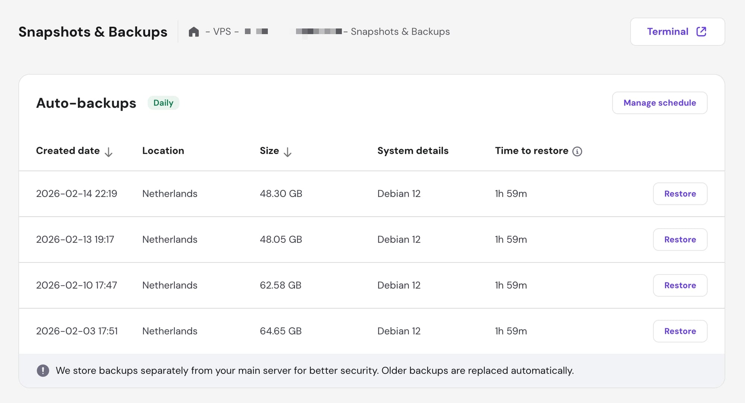745x403 pixels.
Task: Click the info icon next to Time to restore
Action: click(577, 151)
